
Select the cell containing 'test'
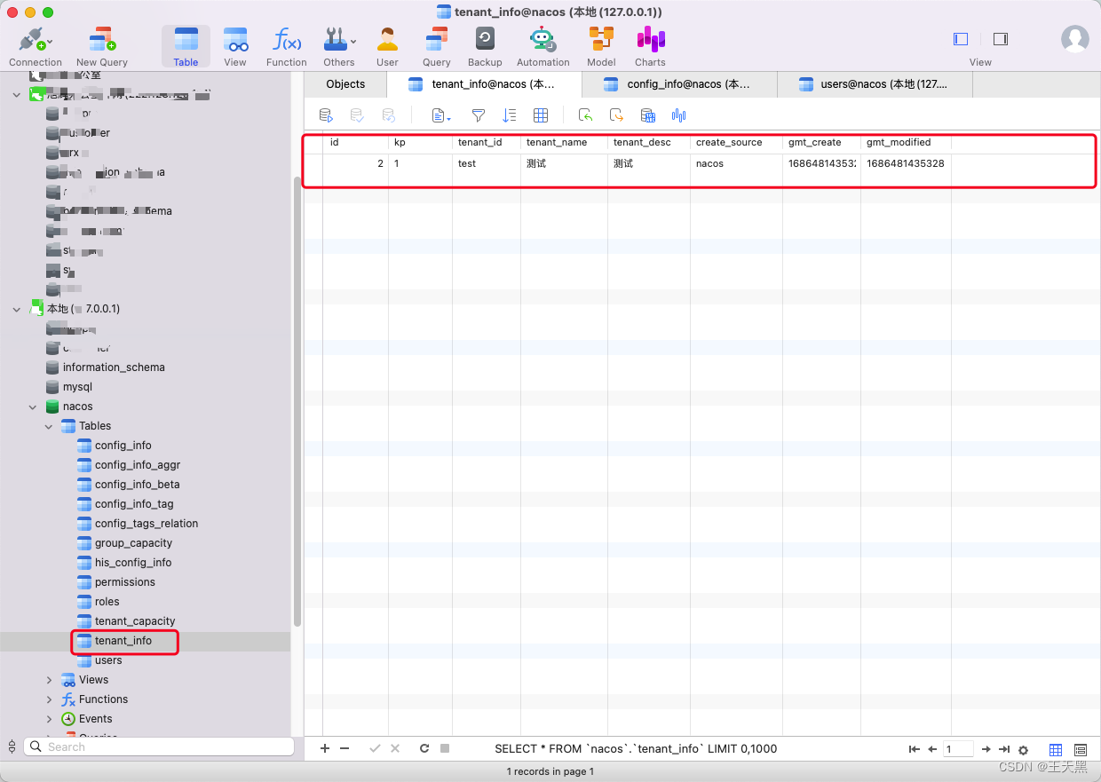click(487, 163)
